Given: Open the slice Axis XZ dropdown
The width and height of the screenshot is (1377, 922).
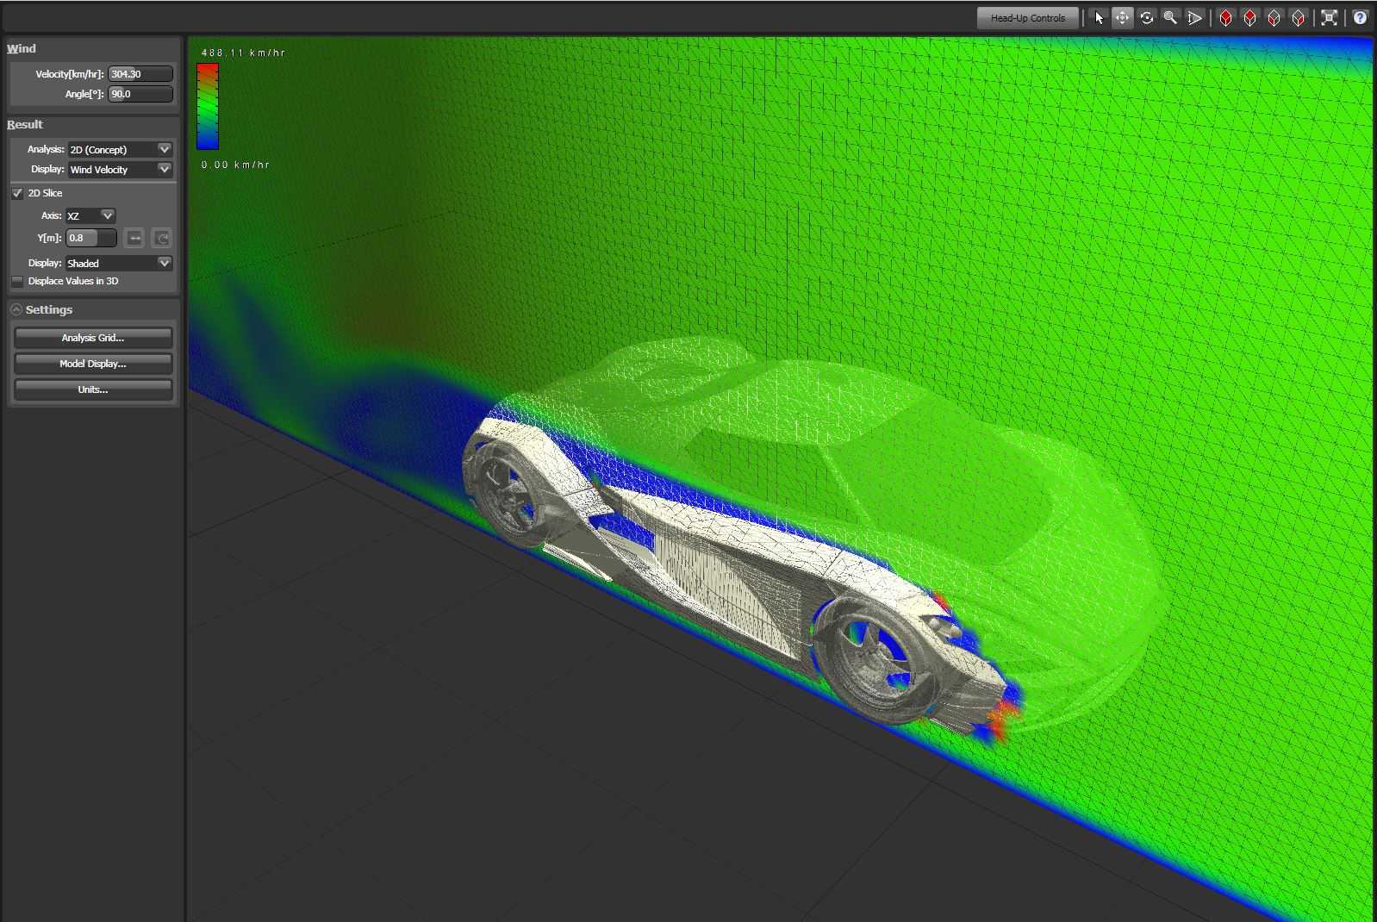Looking at the screenshot, I should [90, 215].
